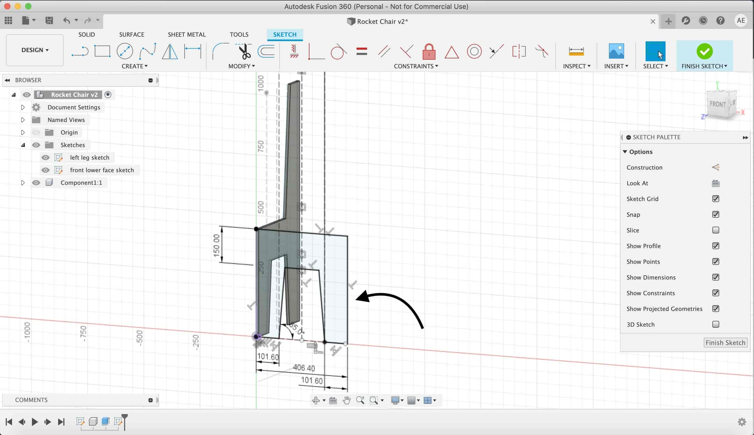Viewport: 754px width, 435px height.
Task: Hide the front lower face sketch
Action: (46, 170)
